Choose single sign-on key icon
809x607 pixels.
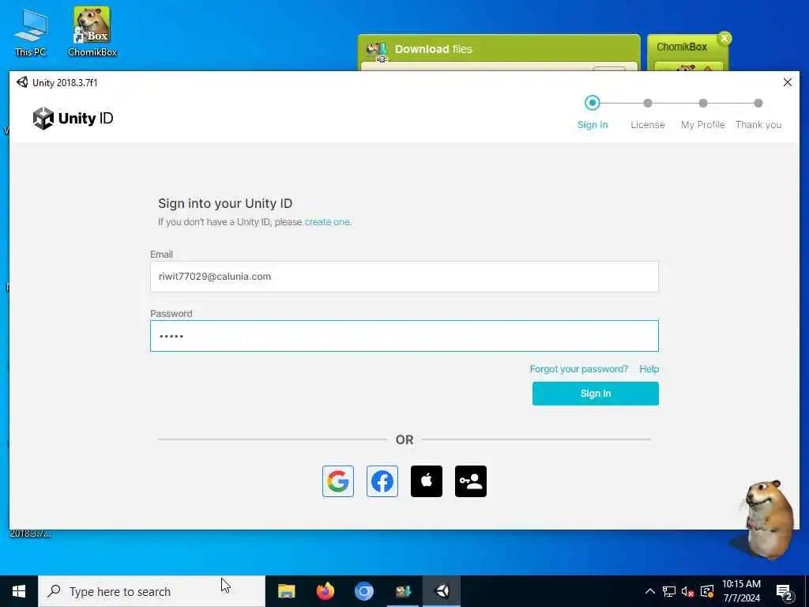(471, 481)
